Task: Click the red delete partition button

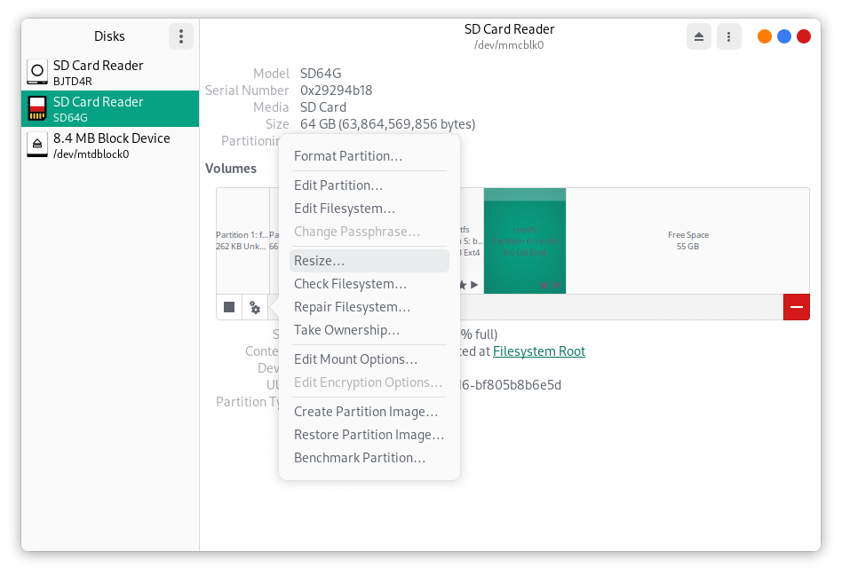Action: point(796,307)
